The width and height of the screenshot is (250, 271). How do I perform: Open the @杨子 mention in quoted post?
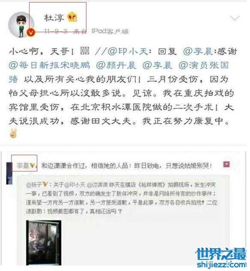point(34,185)
